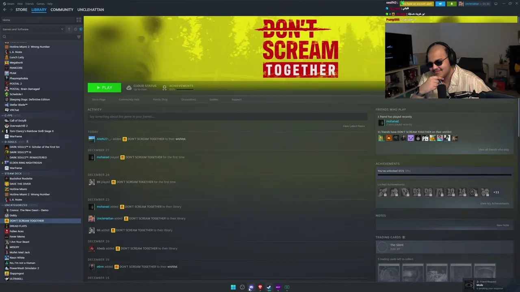Click the first locked achievement icon
The width and height of the screenshot is (520, 292).
click(x=383, y=192)
